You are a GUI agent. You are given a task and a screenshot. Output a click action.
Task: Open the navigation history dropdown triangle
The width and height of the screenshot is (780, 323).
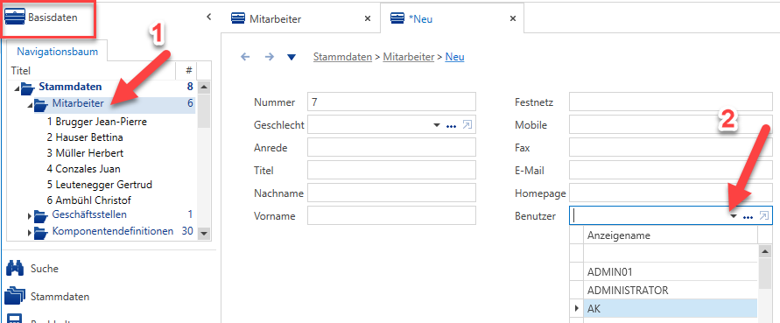click(292, 57)
